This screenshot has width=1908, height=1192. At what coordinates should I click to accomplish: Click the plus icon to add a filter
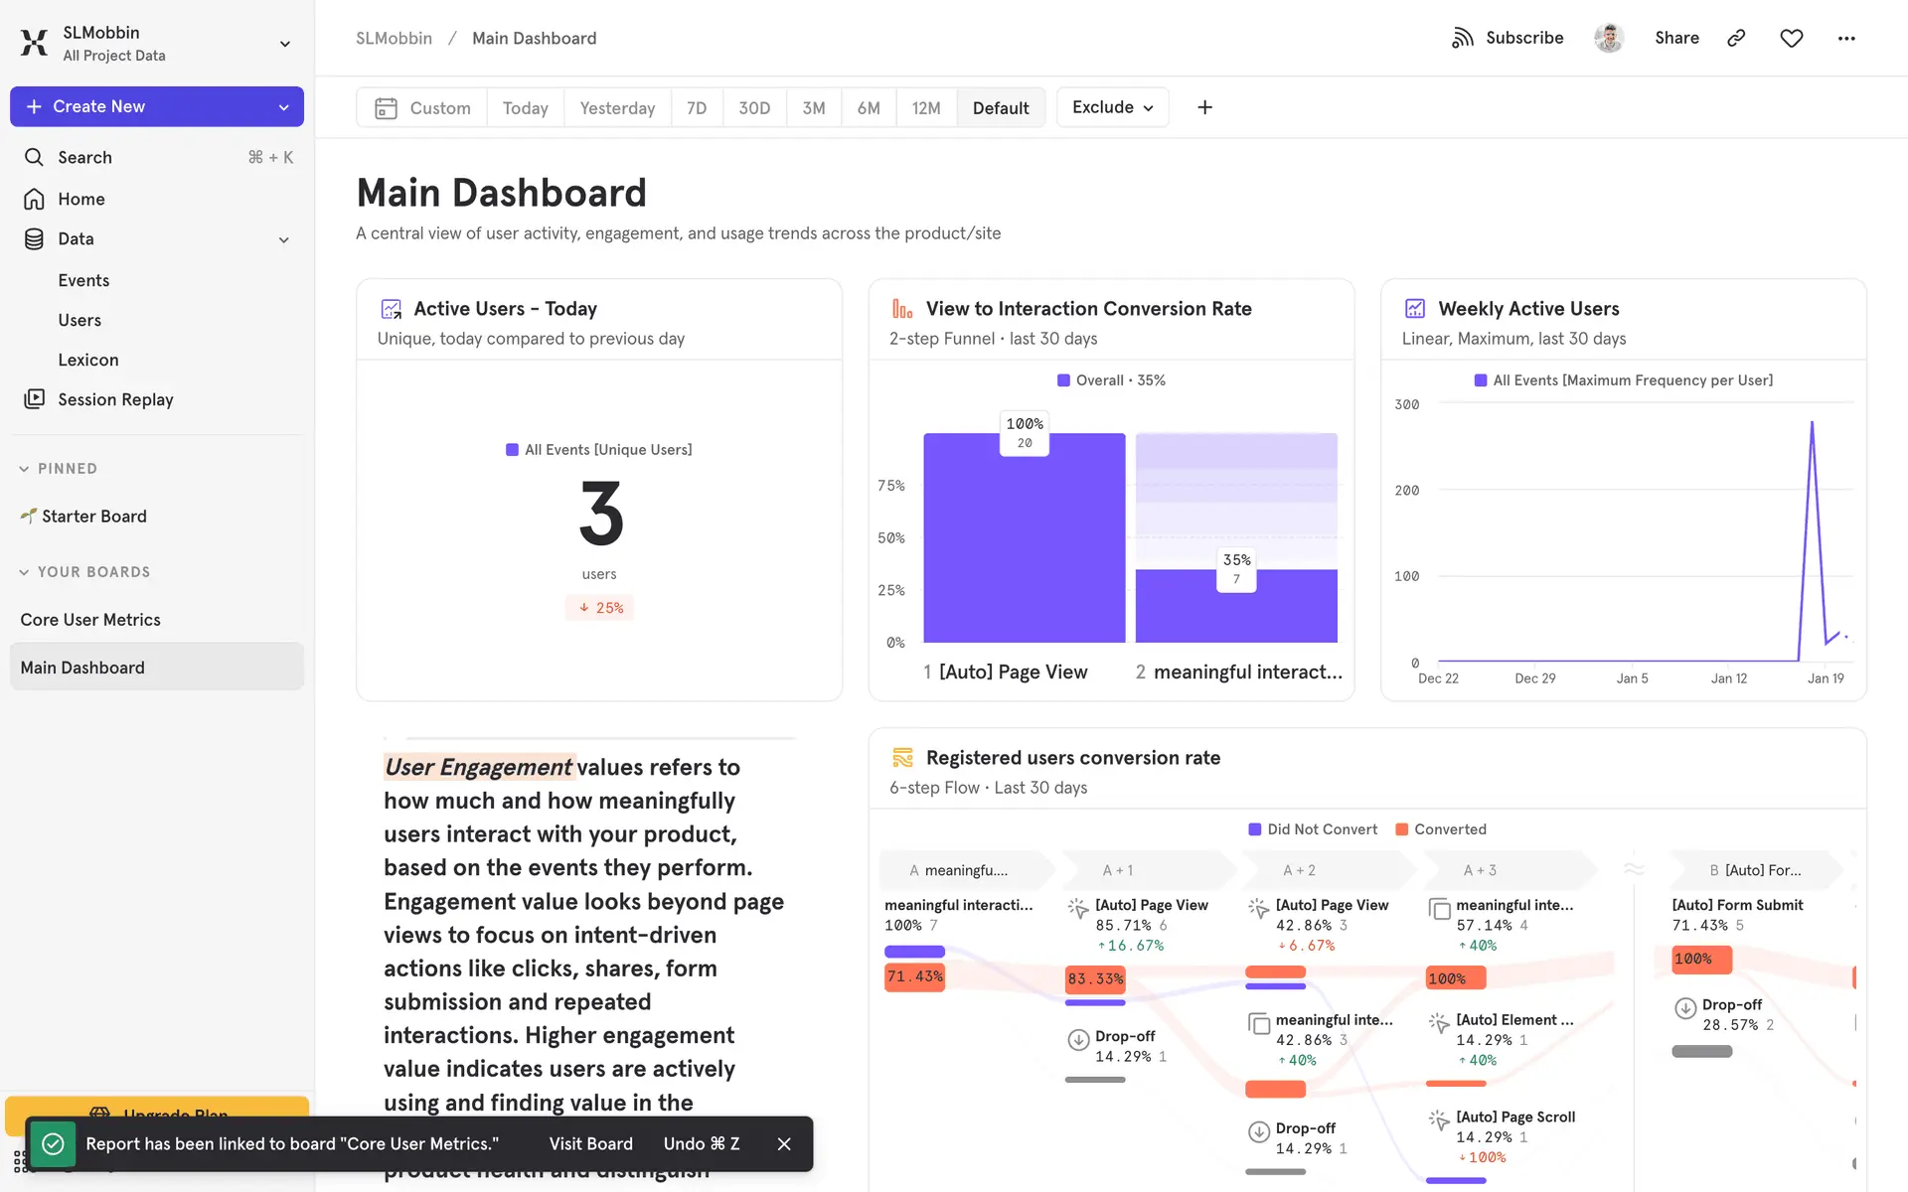1204,107
